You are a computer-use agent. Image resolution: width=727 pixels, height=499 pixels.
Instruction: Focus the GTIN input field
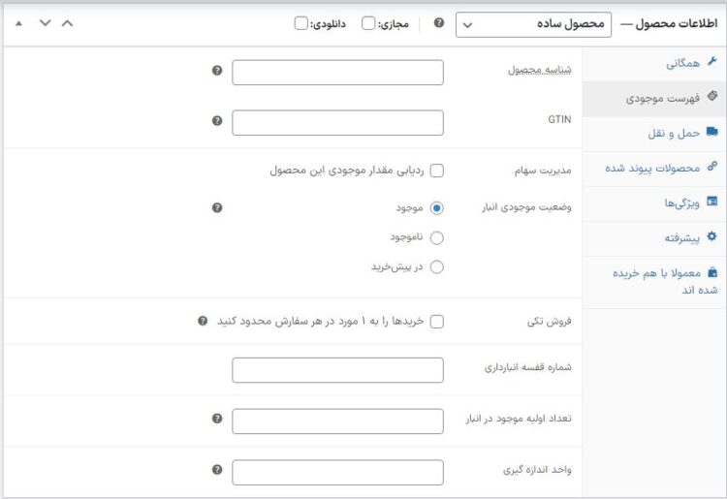tap(337, 123)
